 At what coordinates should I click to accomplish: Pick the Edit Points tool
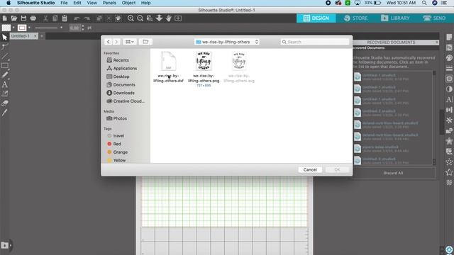click(x=5, y=47)
